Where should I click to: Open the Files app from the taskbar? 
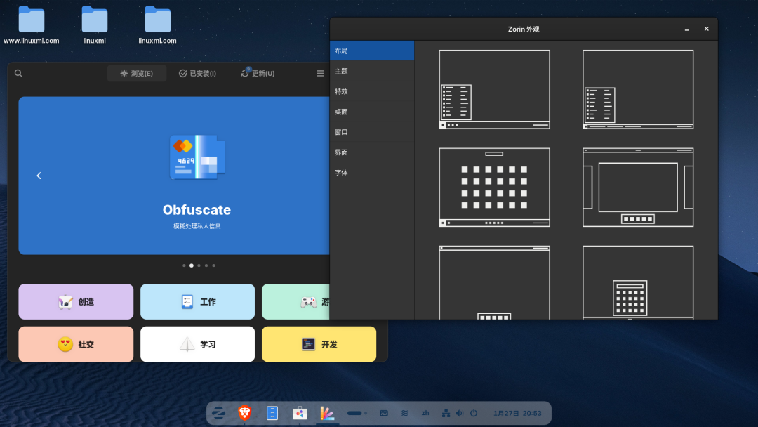click(272, 413)
